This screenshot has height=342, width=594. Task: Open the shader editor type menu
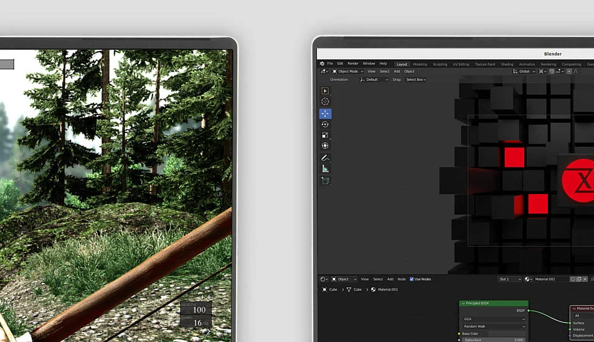pos(324,279)
